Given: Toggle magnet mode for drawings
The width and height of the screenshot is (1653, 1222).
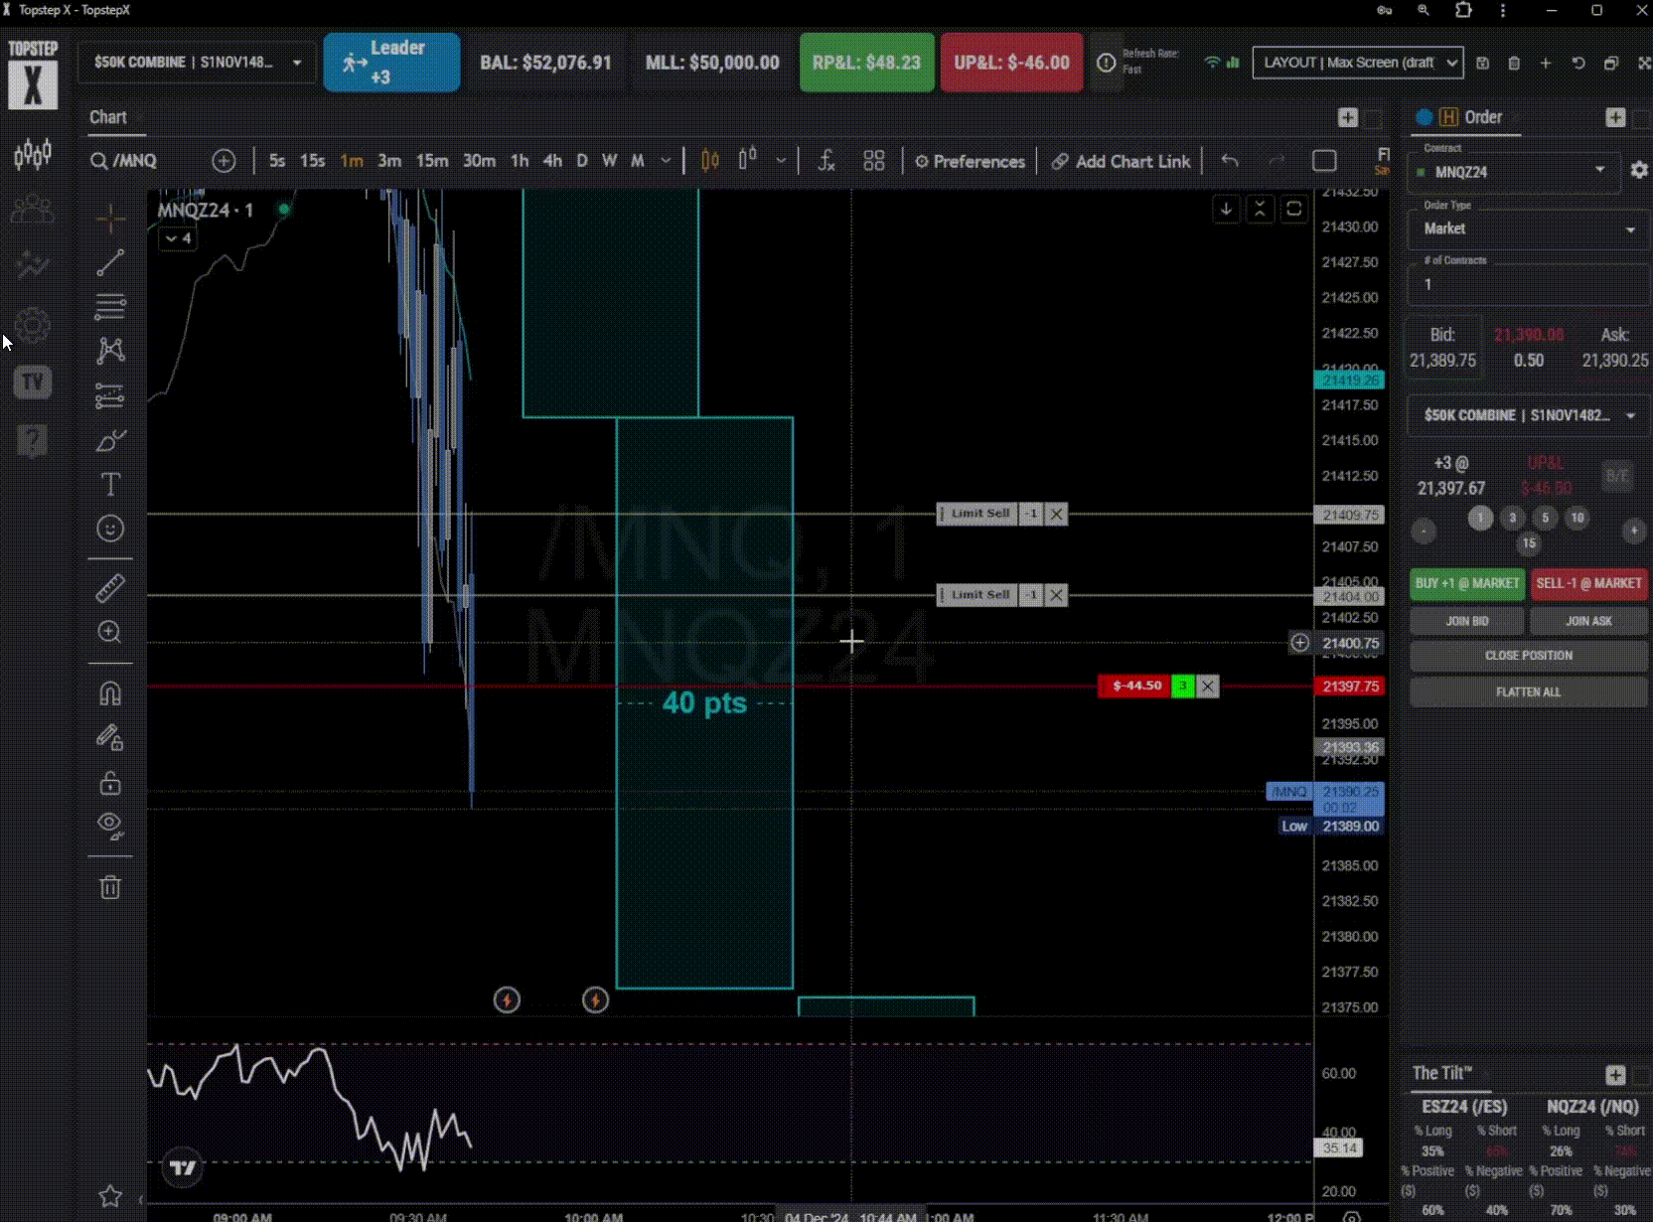Looking at the screenshot, I should pos(110,693).
